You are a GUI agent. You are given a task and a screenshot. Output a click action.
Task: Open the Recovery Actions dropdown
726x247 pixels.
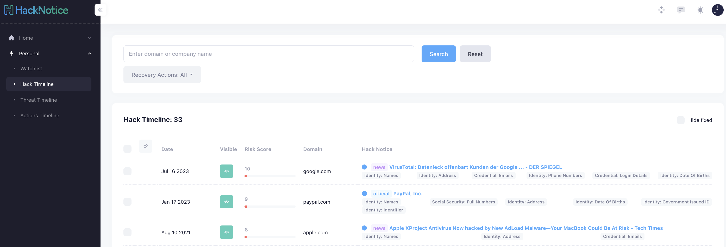(x=162, y=75)
